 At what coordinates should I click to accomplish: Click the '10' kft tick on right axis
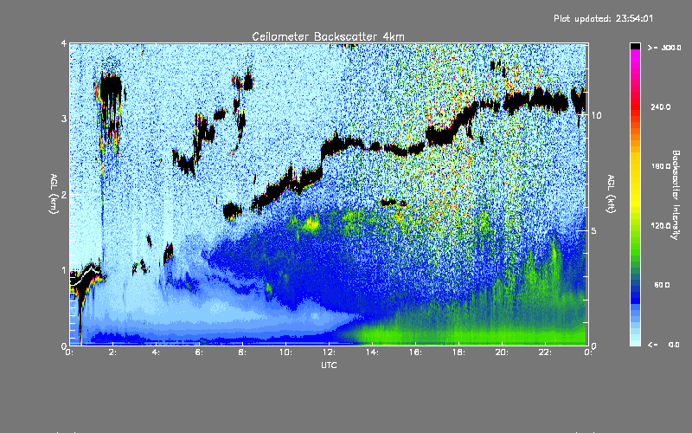pyautogui.click(x=596, y=116)
